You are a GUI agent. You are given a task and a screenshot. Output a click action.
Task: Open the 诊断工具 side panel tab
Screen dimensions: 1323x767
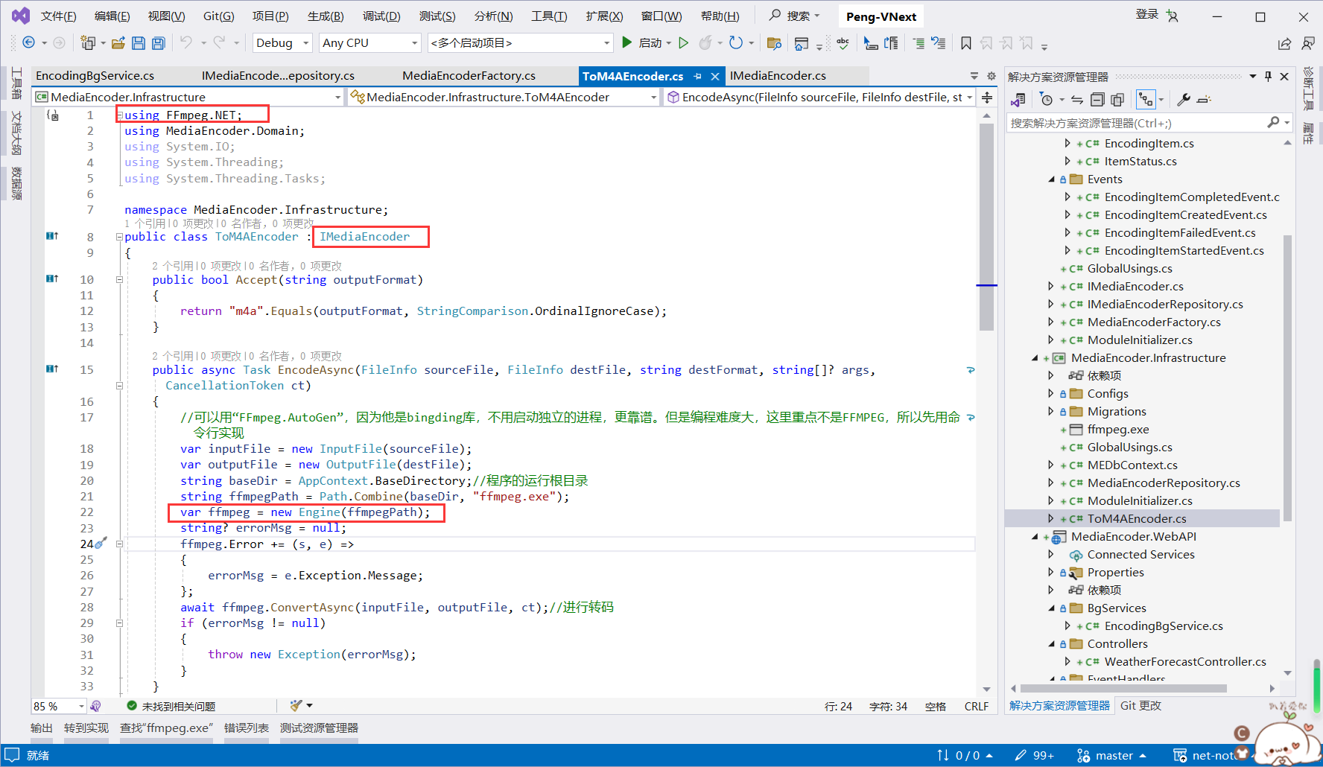tap(1309, 89)
